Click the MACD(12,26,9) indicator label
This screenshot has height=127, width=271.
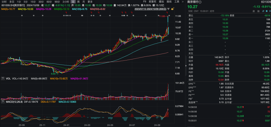[14, 102]
